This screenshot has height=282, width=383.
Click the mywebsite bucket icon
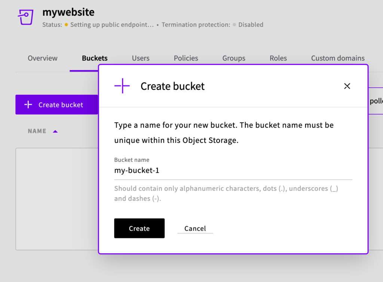pyautogui.click(x=26, y=17)
